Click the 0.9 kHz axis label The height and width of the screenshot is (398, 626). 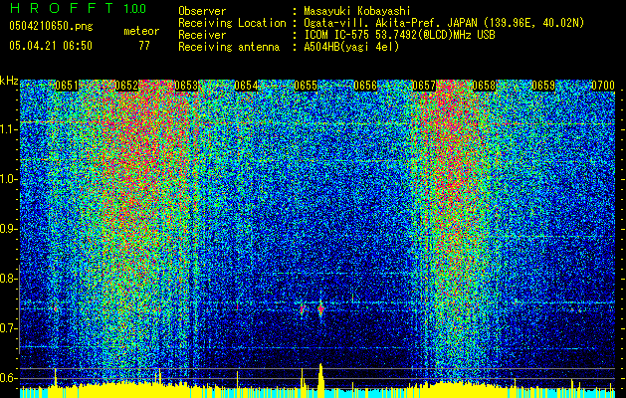pos(9,229)
